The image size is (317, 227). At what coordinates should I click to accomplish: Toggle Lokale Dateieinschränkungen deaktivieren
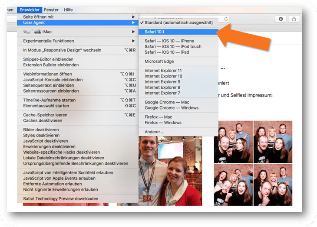78,158
